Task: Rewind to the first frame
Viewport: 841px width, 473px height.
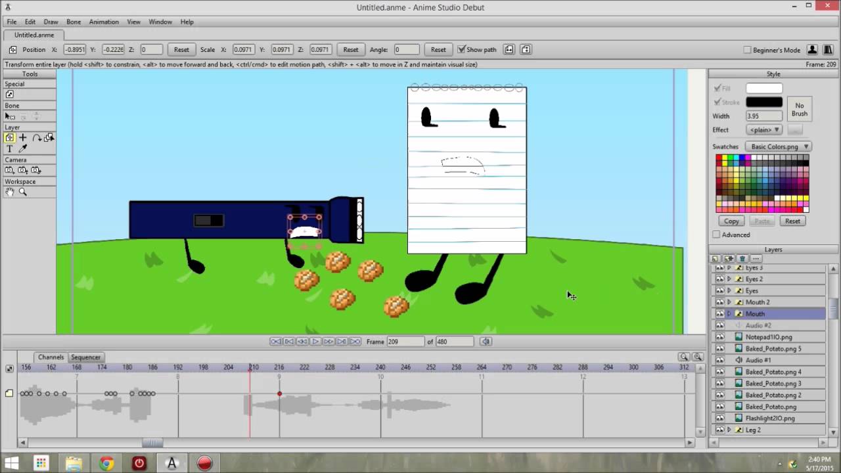Action: tap(276, 342)
